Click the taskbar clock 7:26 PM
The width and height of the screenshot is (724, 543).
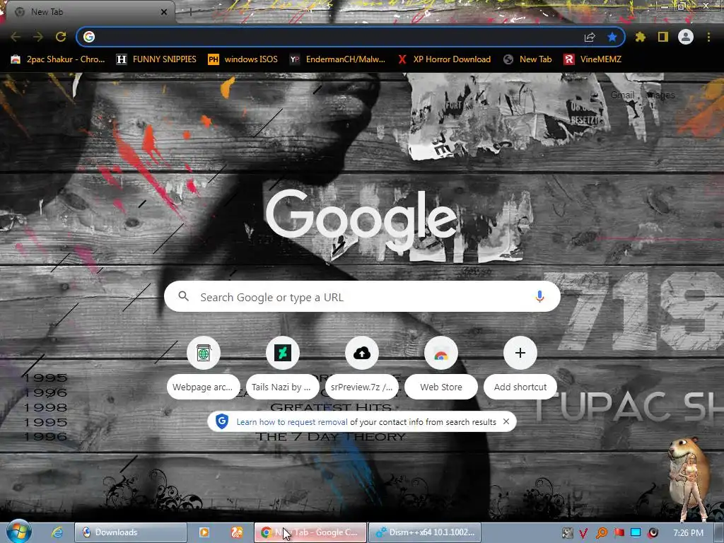688,533
